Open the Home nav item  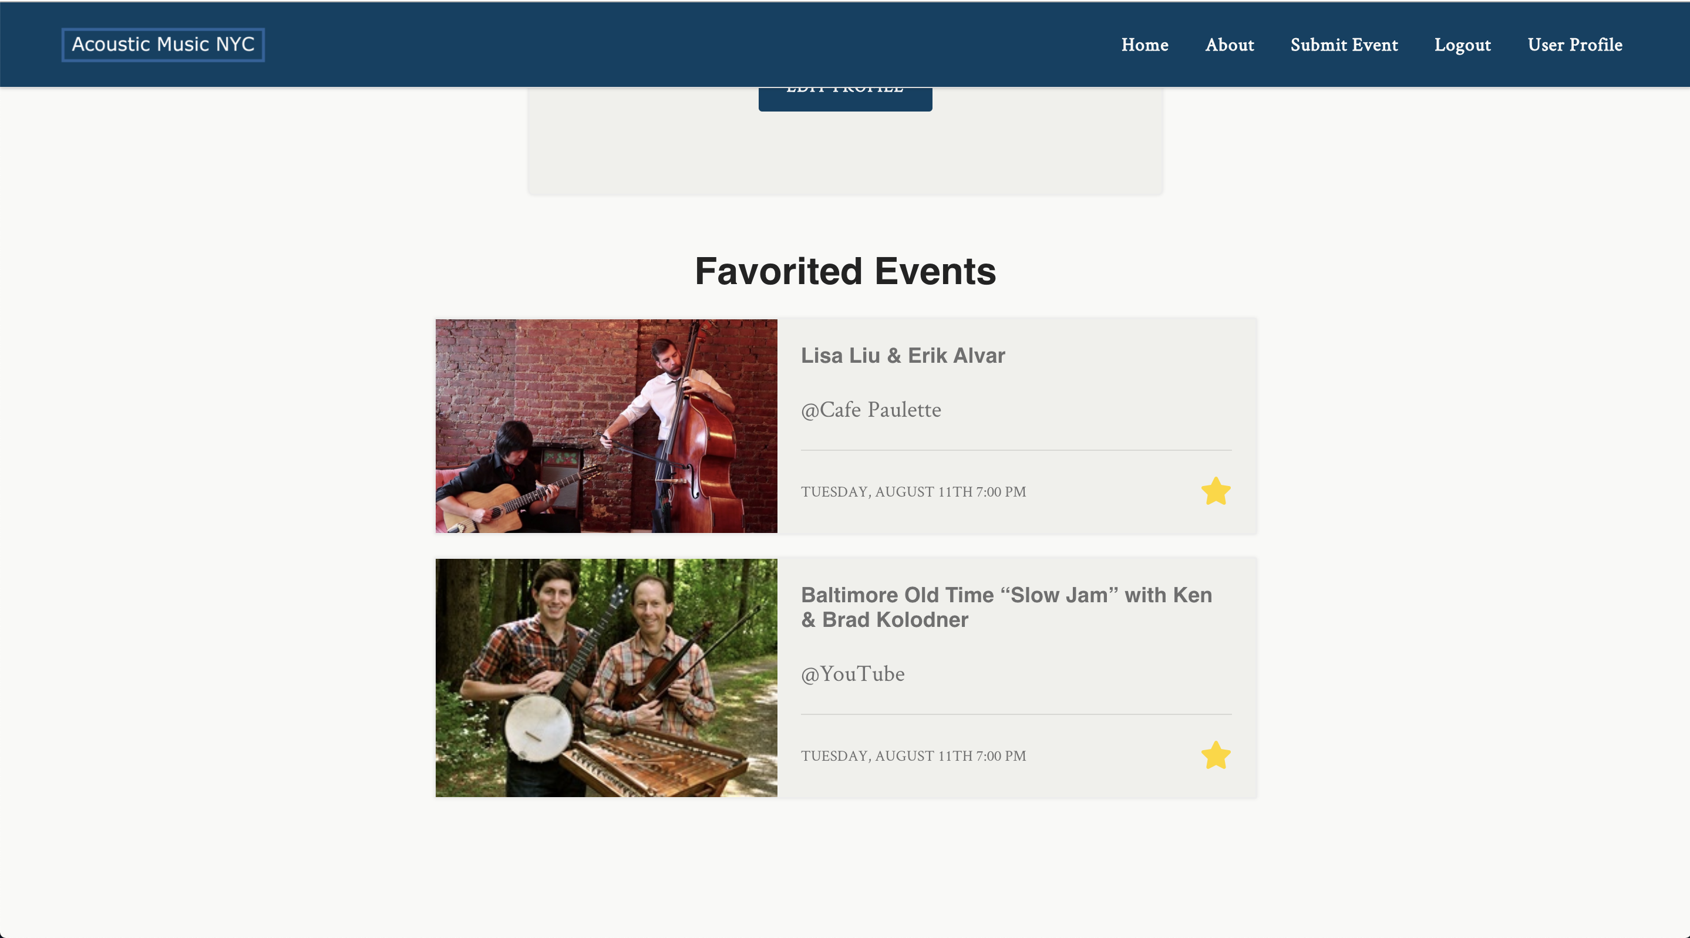(x=1145, y=45)
